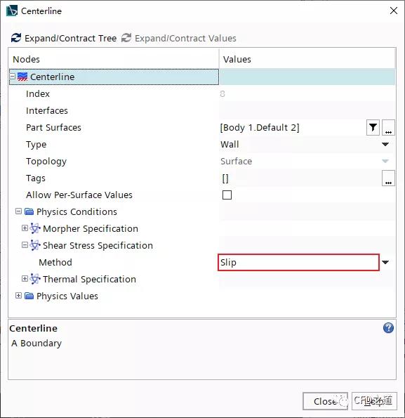Select the Interfaces row
The width and height of the screenshot is (405, 418).
click(47, 110)
